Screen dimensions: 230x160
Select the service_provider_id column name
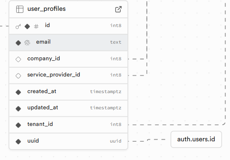54,75
